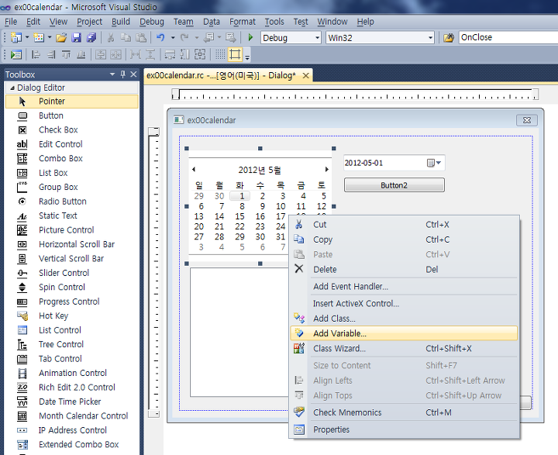Click the Make Same Size toolbar icon
558x455 pixels.
200,54
